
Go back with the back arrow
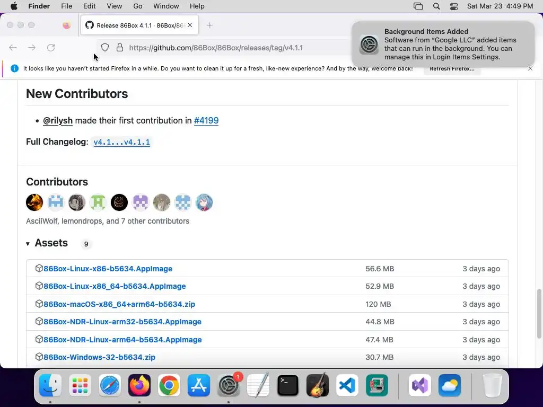(x=13, y=47)
